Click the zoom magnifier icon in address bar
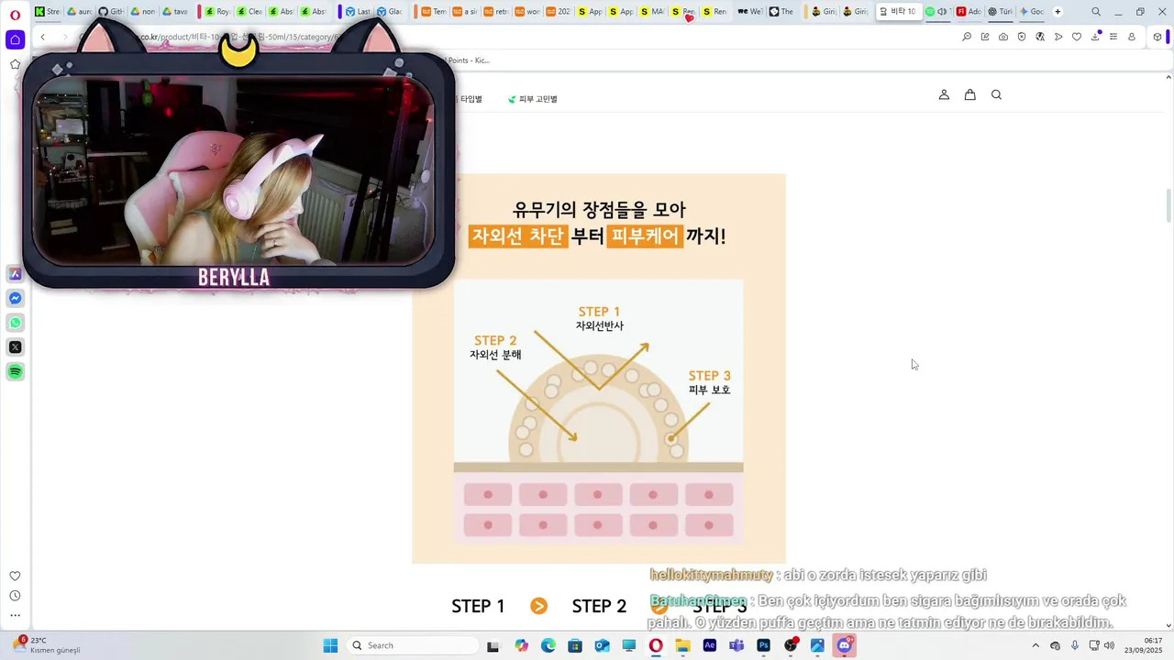Image resolution: width=1174 pixels, height=660 pixels. click(967, 37)
